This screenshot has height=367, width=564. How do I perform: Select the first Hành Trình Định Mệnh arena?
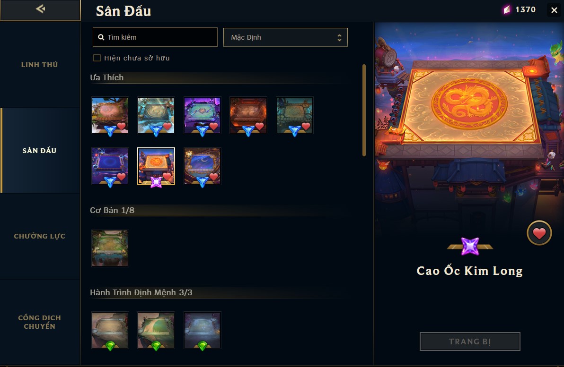coord(110,330)
